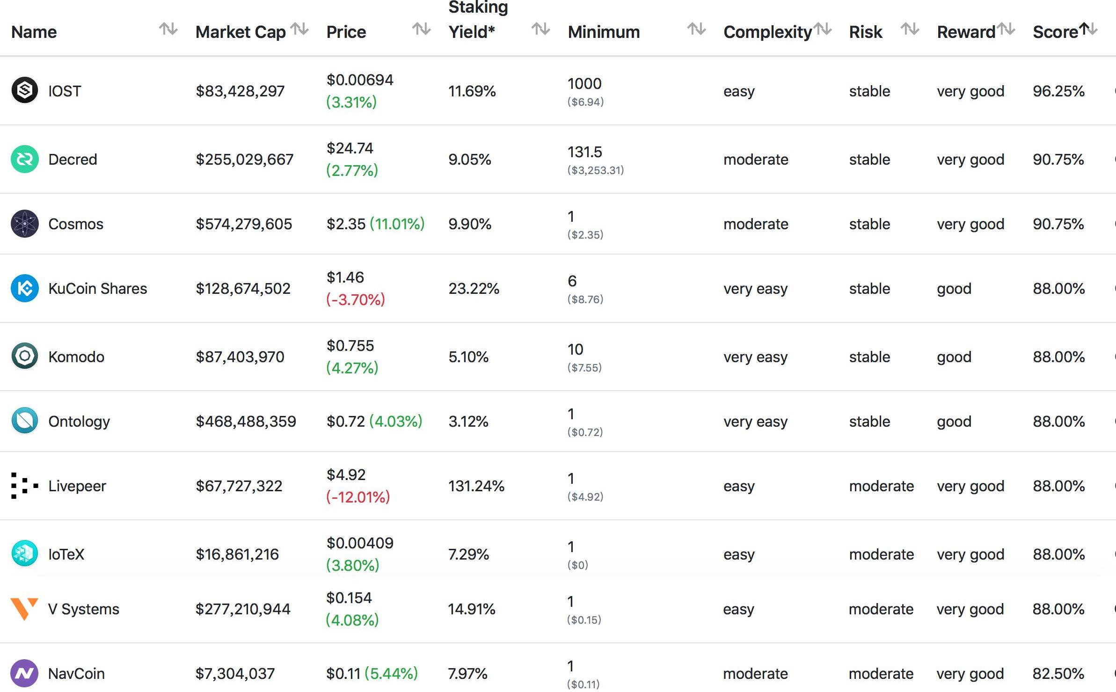Select Ontology market cap $468,488,359
The height and width of the screenshot is (692, 1116).
[246, 421]
